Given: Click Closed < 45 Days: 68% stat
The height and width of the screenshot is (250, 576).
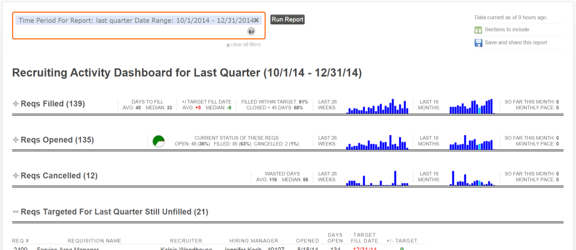Looking at the screenshot, I should pyautogui.click(x=274, y=108).
